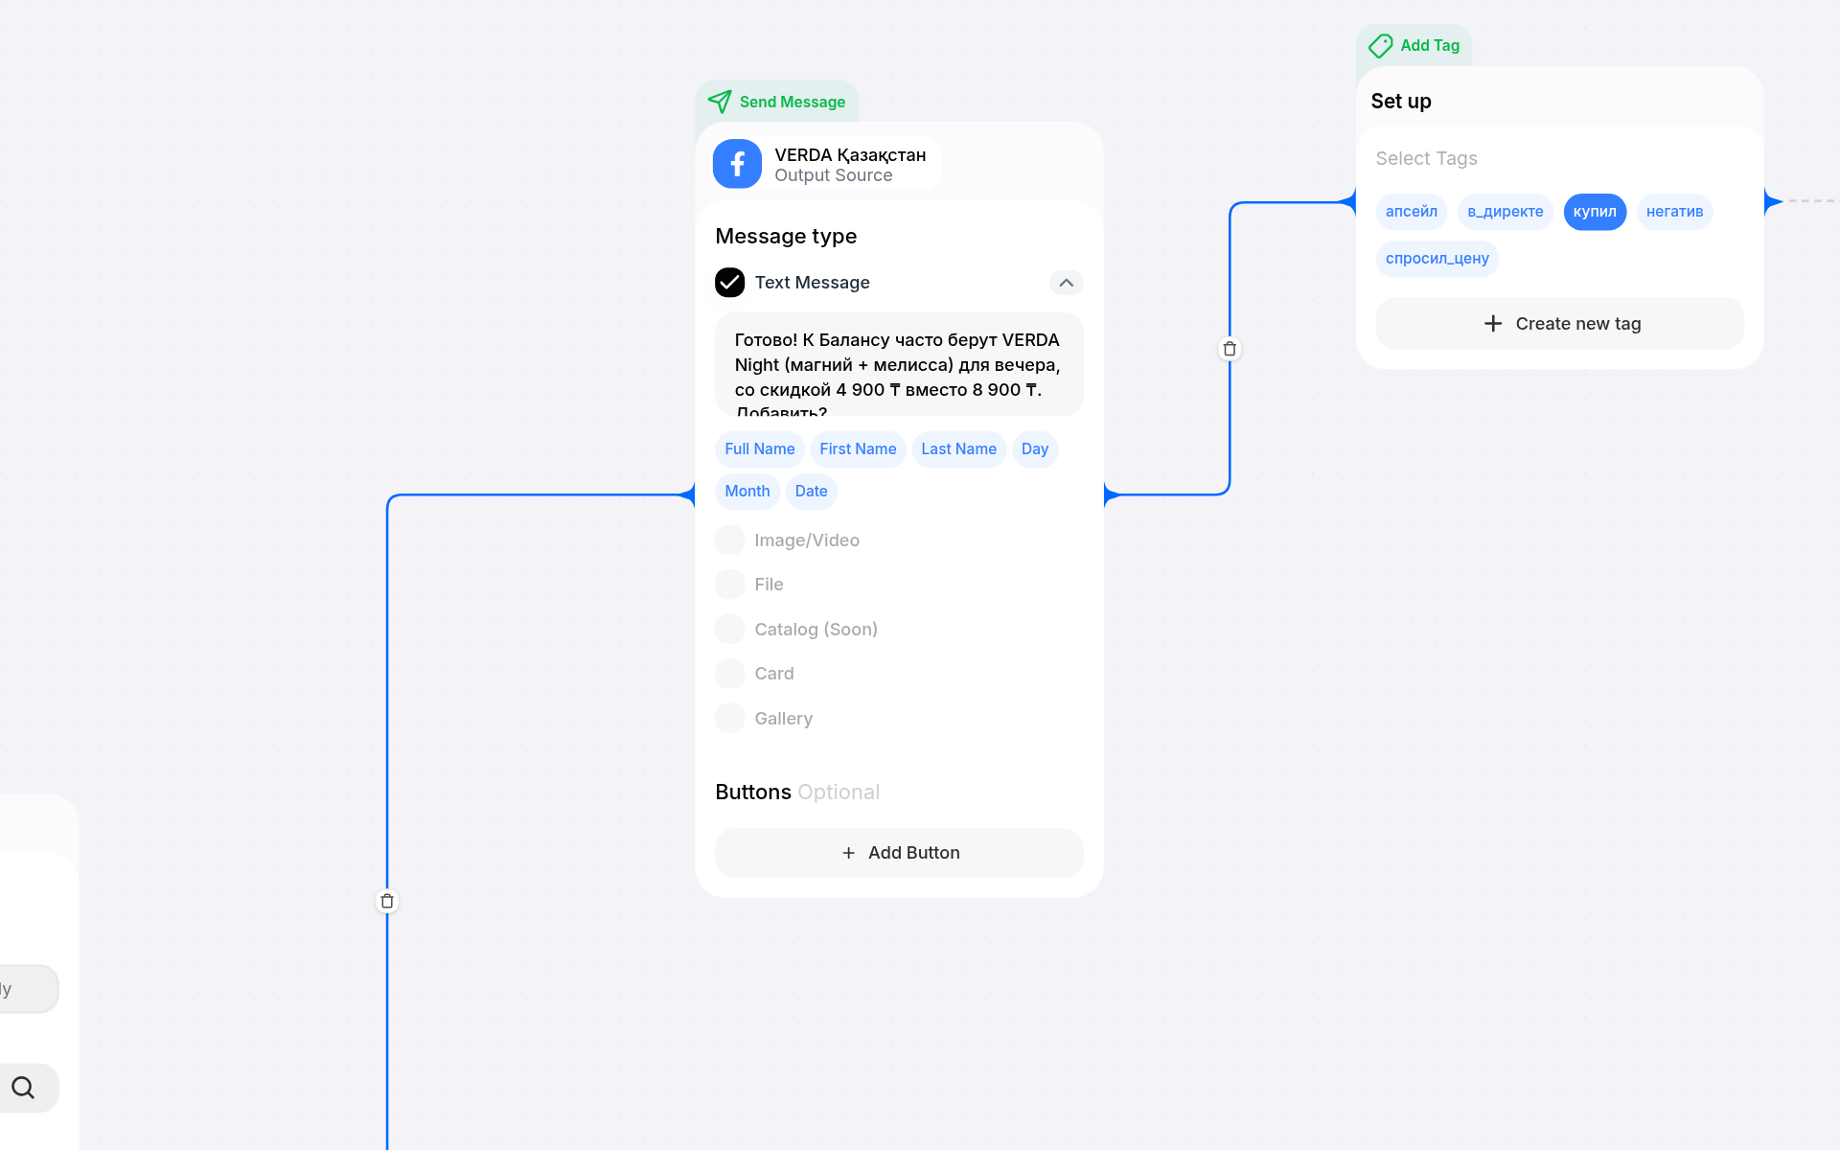Delete the connection to Add Tag node
Viewport: 1840px width, 1150px height.
tap(1230, 349)
